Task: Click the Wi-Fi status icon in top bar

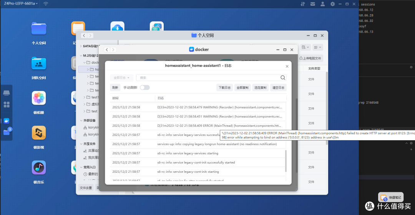Action: coord(46,4)
